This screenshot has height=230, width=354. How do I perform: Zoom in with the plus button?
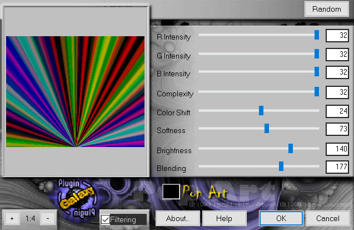[12, 218]
